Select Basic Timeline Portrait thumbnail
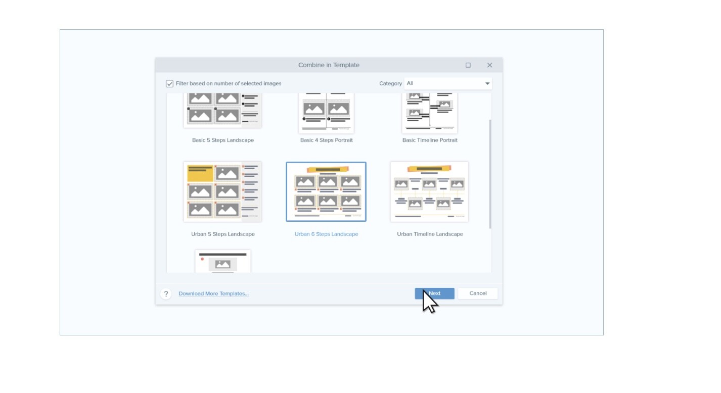Image resolution: width=721 pixels, height=393 pixels. tap(430, 113)
